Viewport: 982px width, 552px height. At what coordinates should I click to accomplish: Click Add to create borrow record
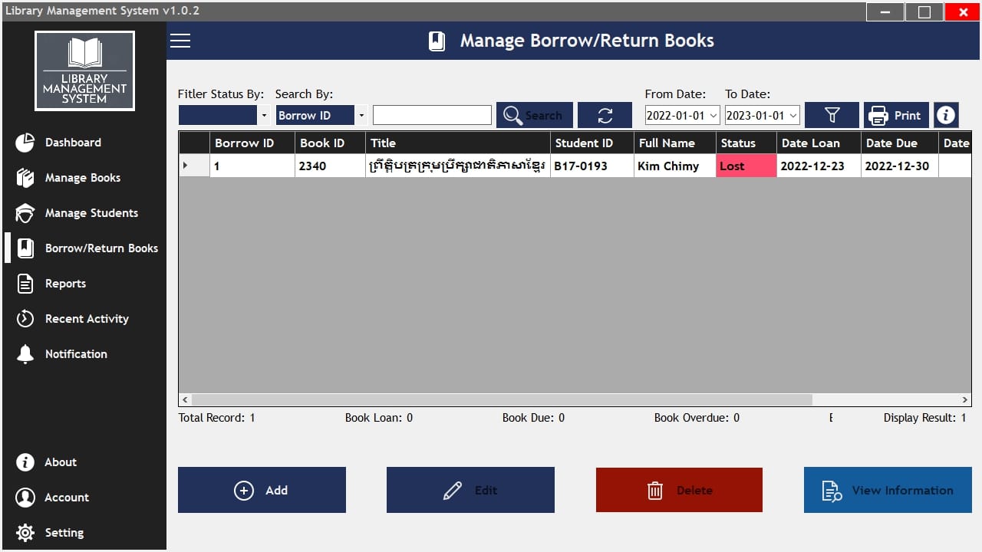click(x=262, y=490)
